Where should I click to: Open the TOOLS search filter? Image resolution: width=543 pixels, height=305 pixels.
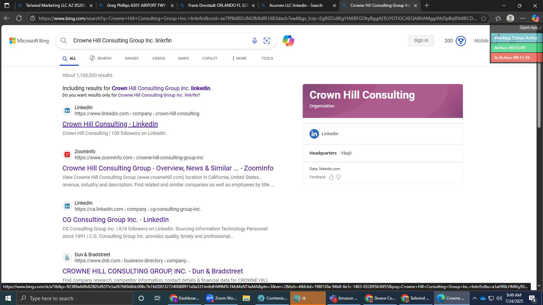[x=267, y=58]
